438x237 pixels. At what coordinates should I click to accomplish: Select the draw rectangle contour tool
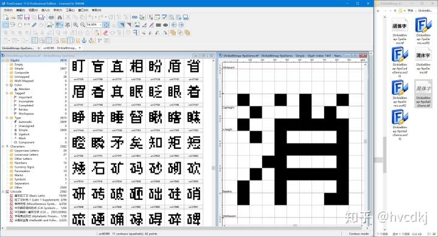point(158,25)
